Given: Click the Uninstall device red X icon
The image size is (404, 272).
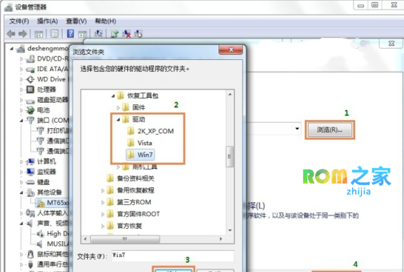Looking at the screenshot, I should point(126,33).
